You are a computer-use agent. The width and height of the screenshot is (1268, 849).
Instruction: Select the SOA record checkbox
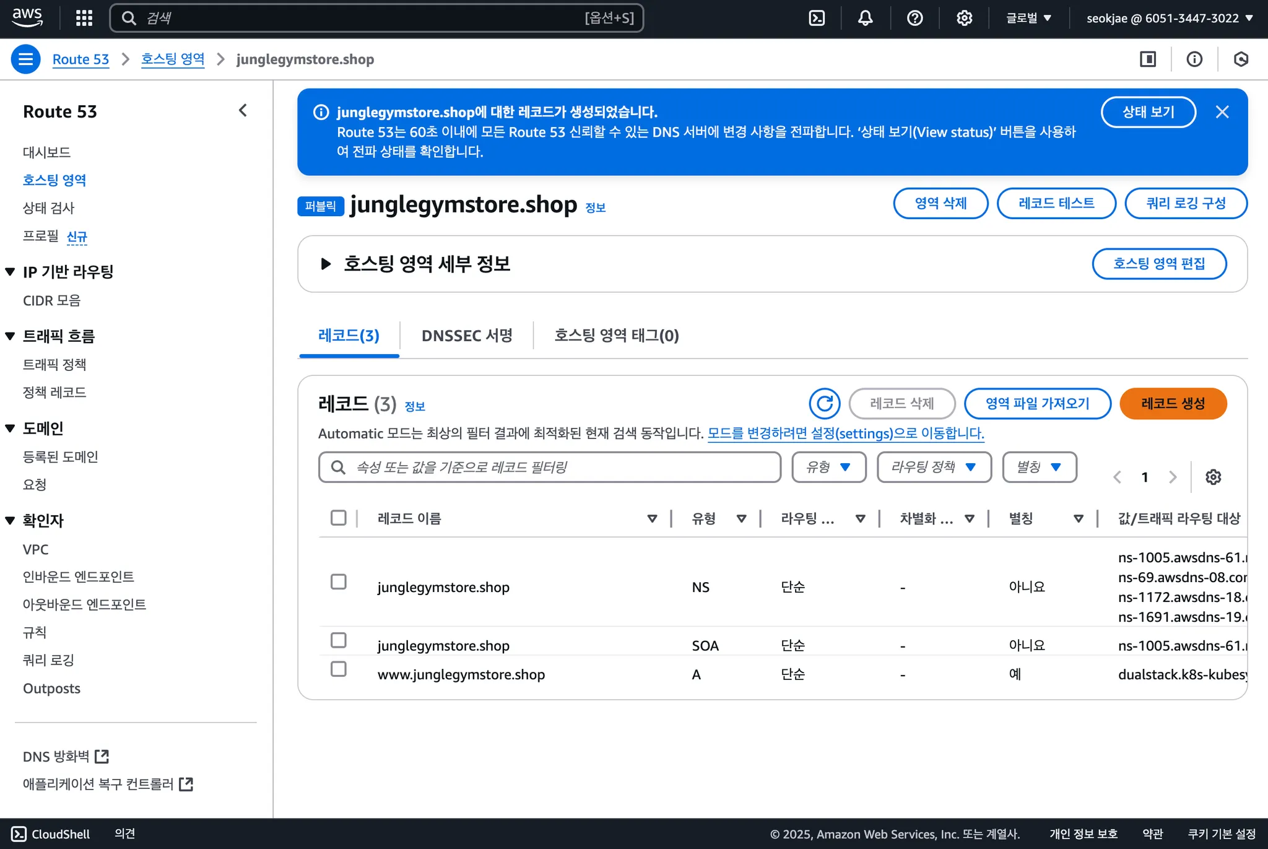[338, 640]
